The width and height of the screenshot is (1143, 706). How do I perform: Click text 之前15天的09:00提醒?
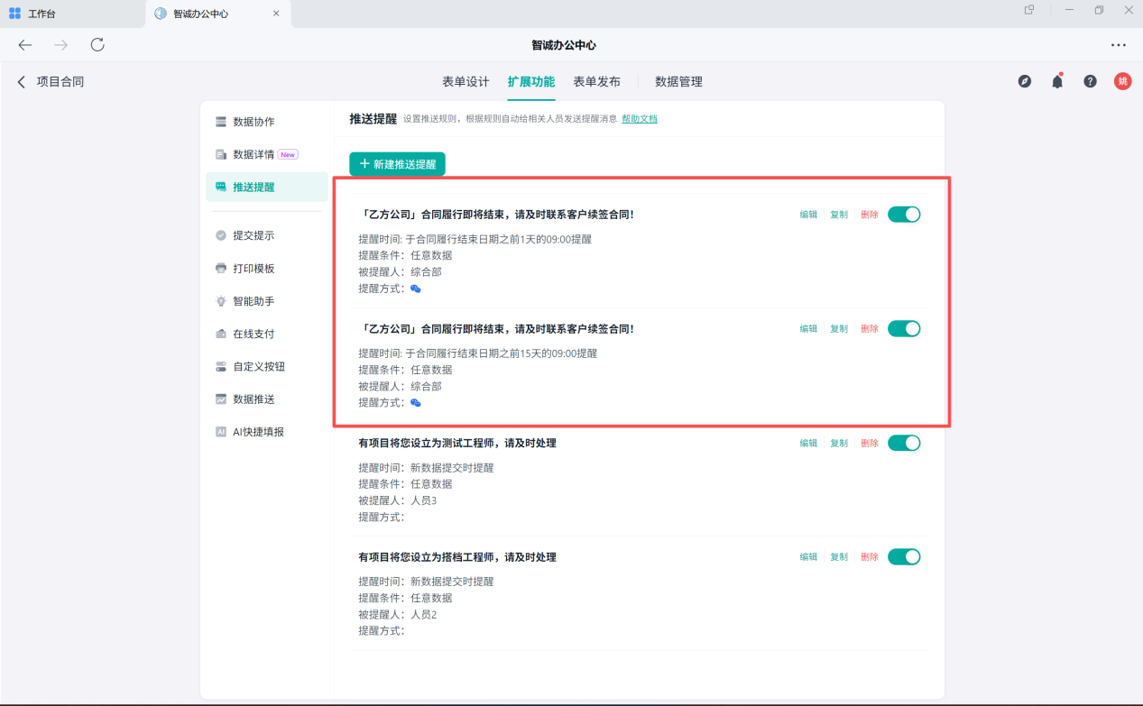548,353
